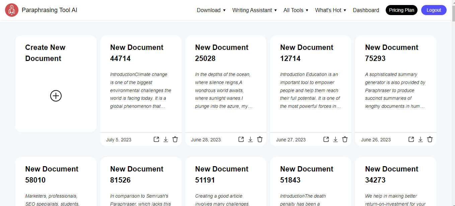Click the Paraphrasing Tool AI site name
455x206 pixels.
coord(50,10)
